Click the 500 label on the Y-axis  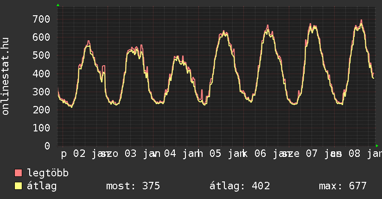pos(41,56)
